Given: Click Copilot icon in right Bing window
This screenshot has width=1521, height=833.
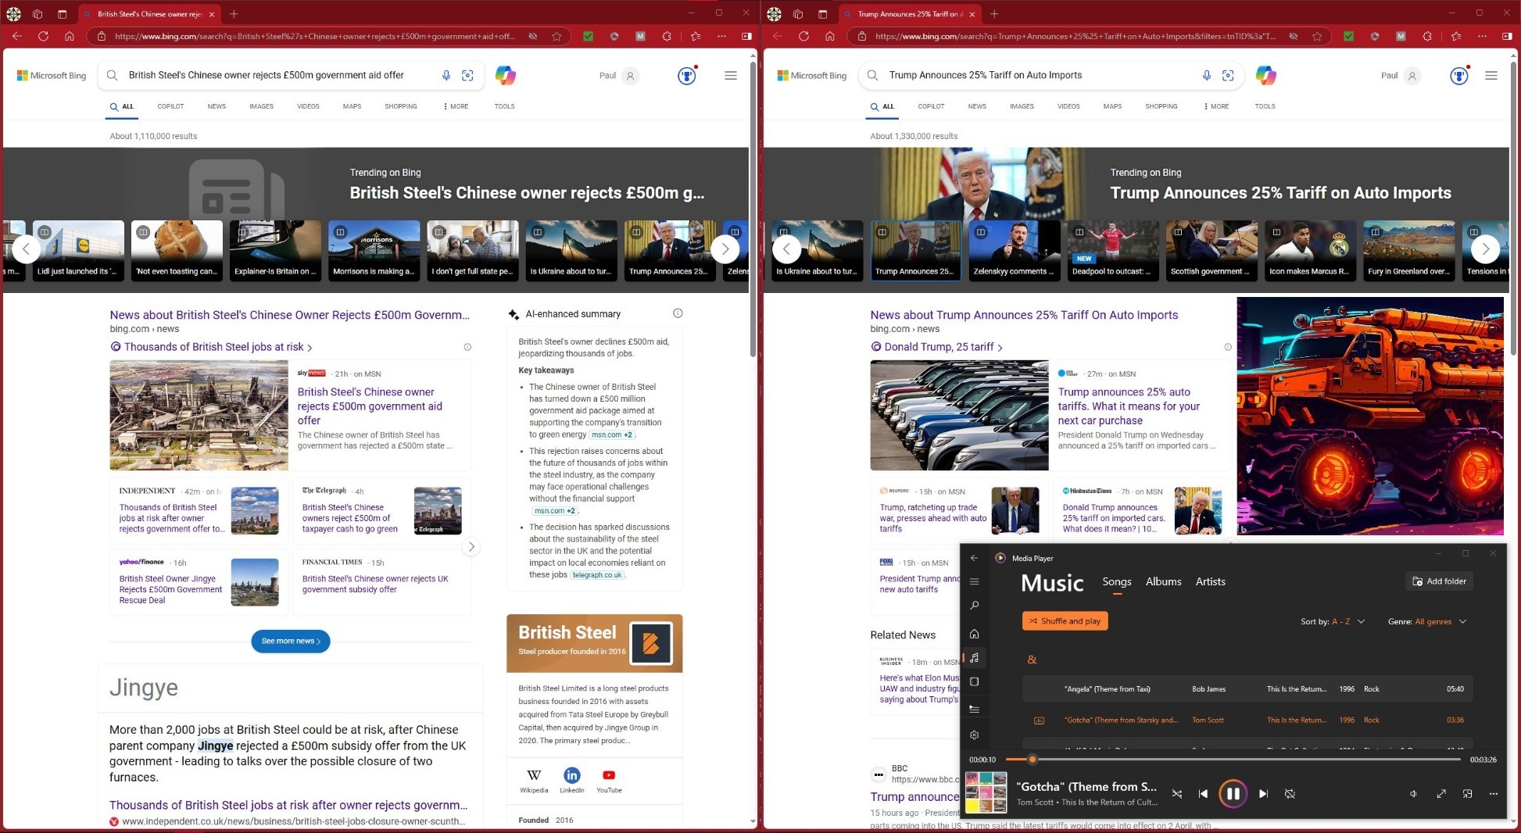Looking at the screenshot, I should coord(1266,76).
